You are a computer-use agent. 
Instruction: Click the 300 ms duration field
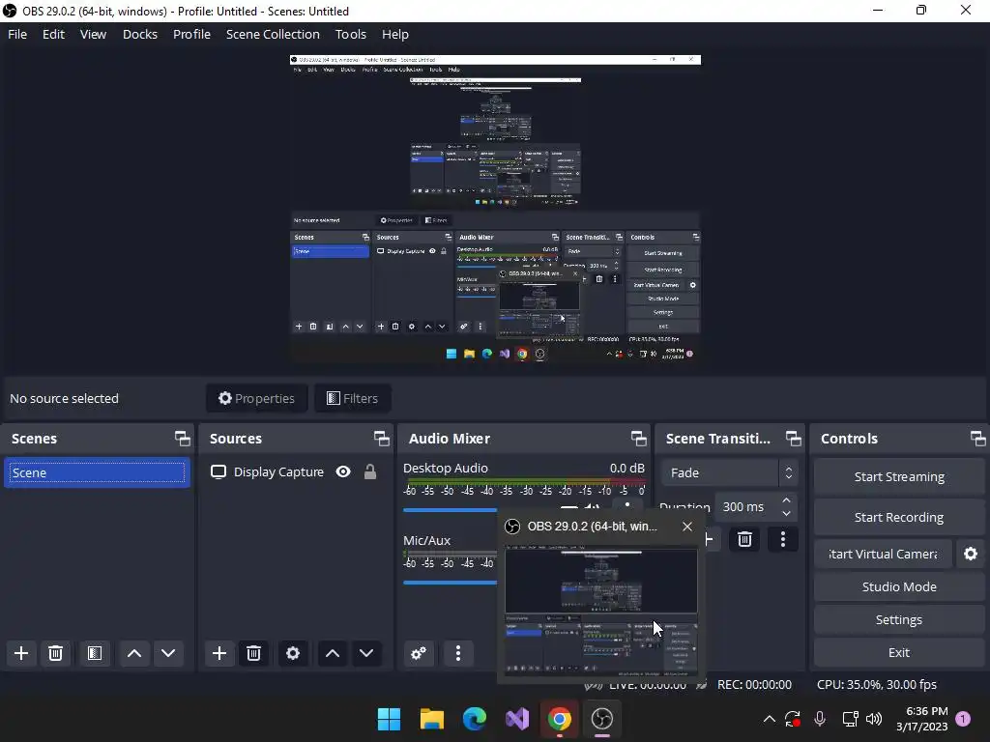point(745,506)
